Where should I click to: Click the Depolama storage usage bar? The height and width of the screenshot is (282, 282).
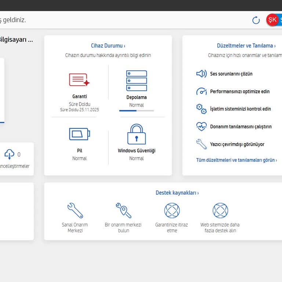click(x=137, y=111)
